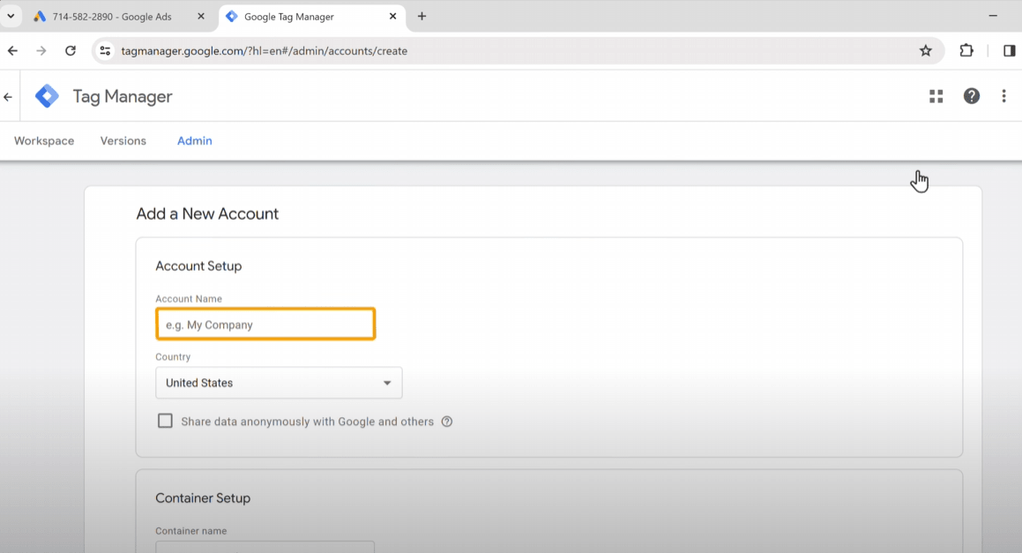1022x553 pixels.
Task: Open the Help question mark icon
Action: point(971,97)
